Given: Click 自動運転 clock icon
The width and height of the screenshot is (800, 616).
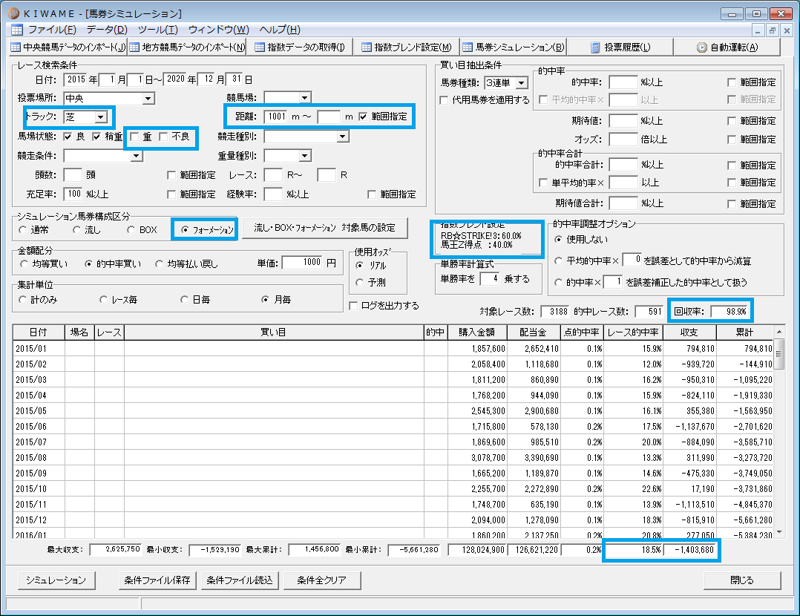Looking at the screenshot, I should coord(702,47).
